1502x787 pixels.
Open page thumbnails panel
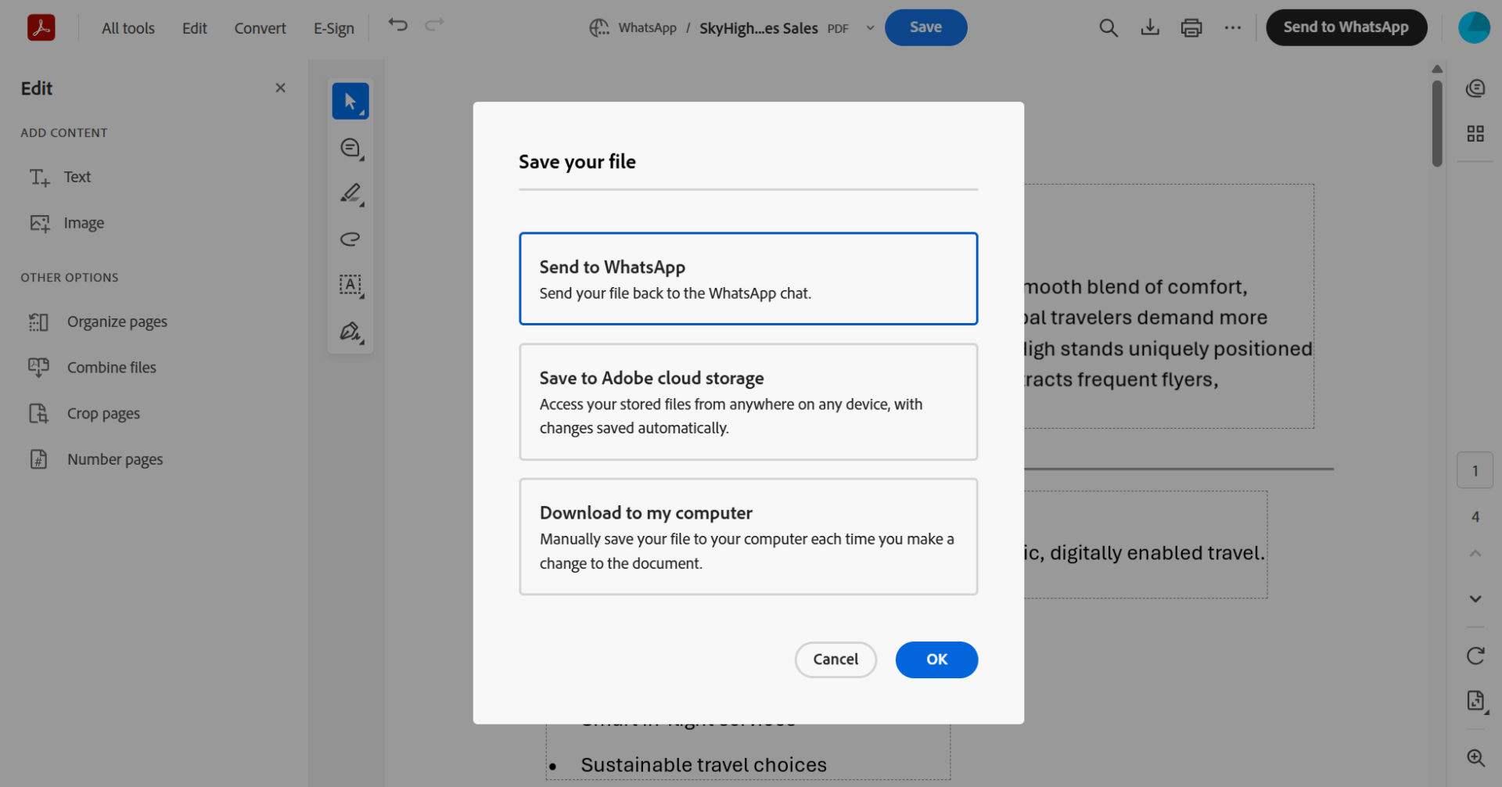coord(1475,133)
